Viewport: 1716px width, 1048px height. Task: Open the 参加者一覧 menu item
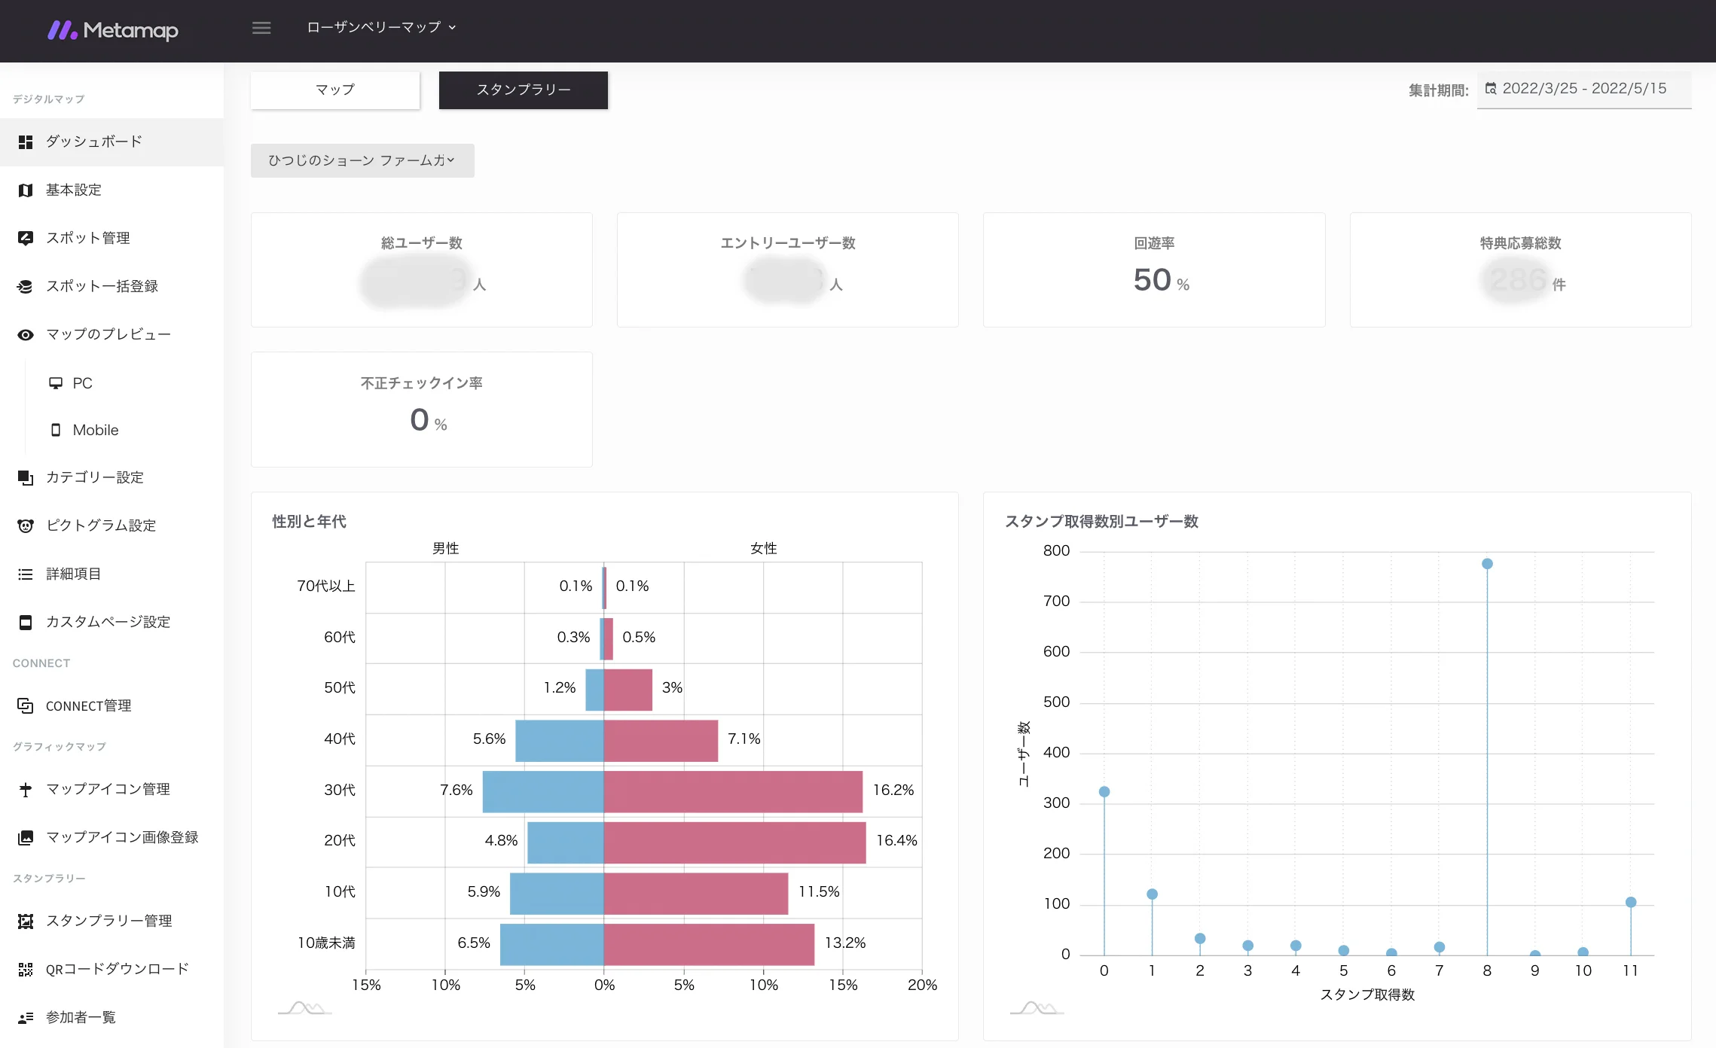pyautogui.click(x=81, y=1017)
